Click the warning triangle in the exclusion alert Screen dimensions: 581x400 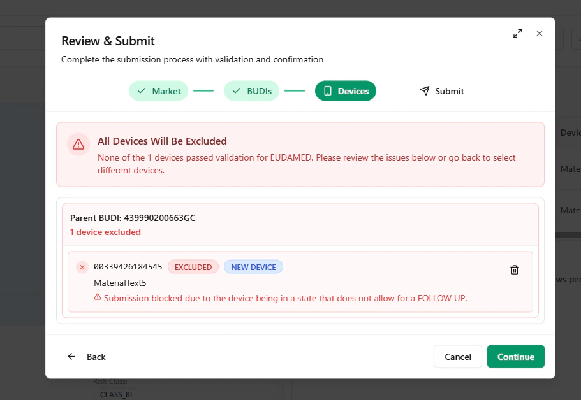tap(78, 145)
